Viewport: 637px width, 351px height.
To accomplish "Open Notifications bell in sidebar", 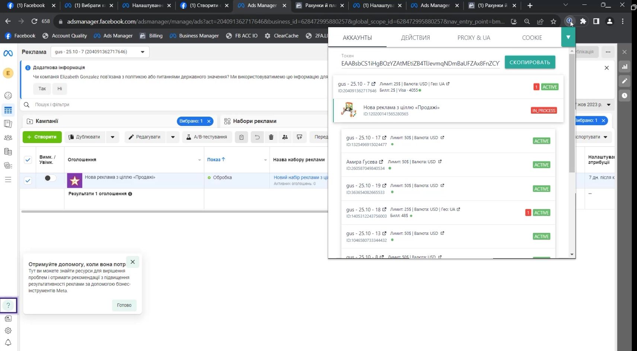I will [x=8, y=342].
